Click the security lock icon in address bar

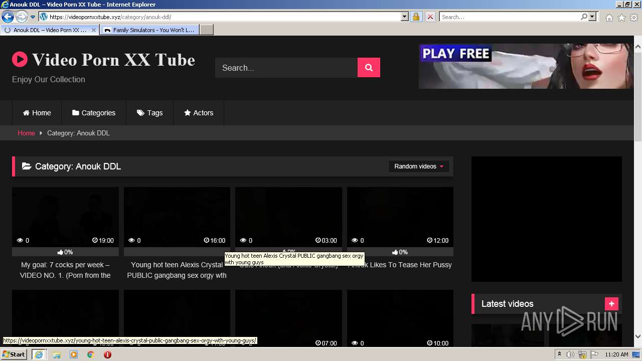[416, 17]
